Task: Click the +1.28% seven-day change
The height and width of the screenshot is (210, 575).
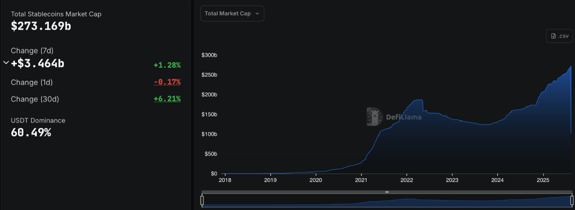Action: tap(167, 66)
